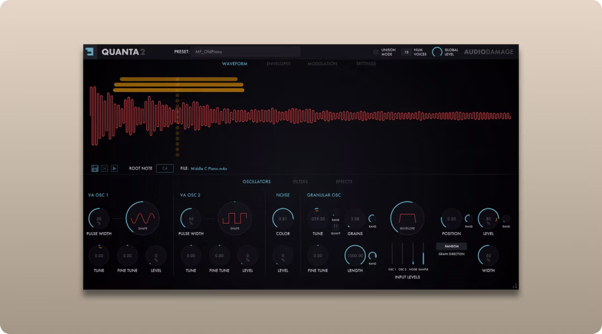This screenshot has height=334, width=602.
Task: Click the Granular Envelope shape knob
Action: click(407, 218)
